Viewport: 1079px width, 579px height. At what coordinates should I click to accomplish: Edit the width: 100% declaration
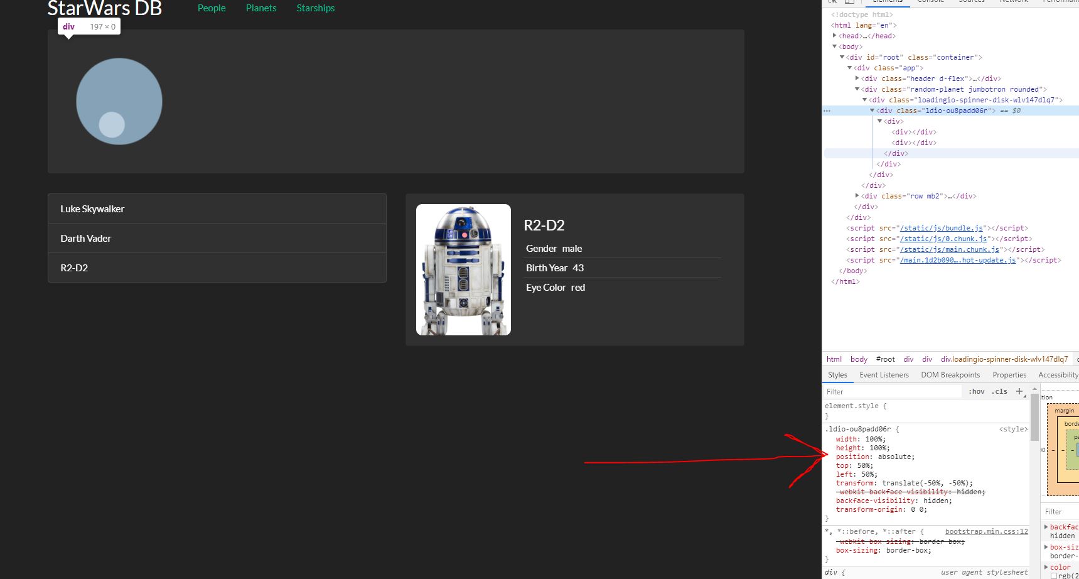click(x=861, y=439)
